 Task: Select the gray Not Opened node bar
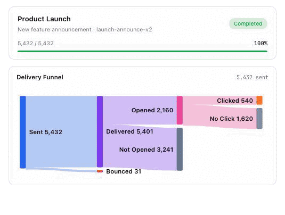click(180, 149)
